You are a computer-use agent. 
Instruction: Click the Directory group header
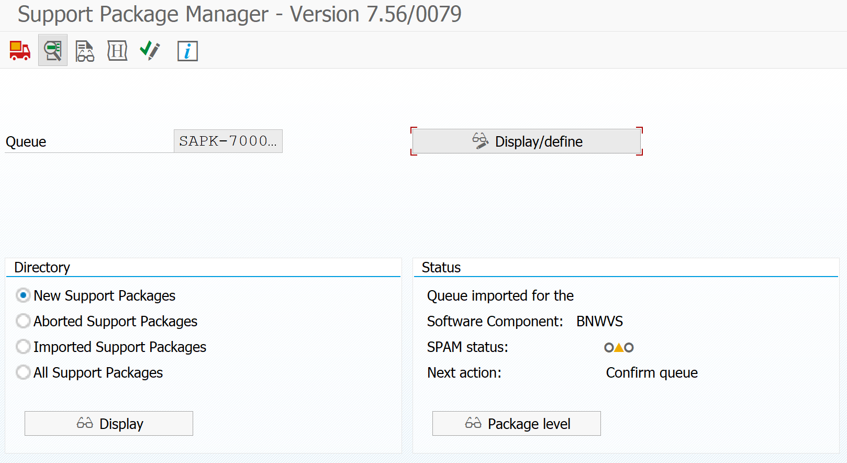click(42, 268)
